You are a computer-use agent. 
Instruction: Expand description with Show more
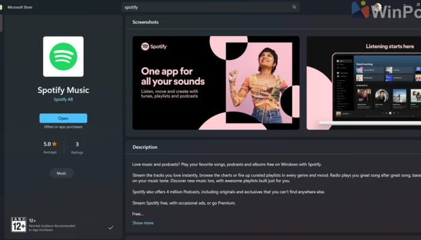(143, 223)
